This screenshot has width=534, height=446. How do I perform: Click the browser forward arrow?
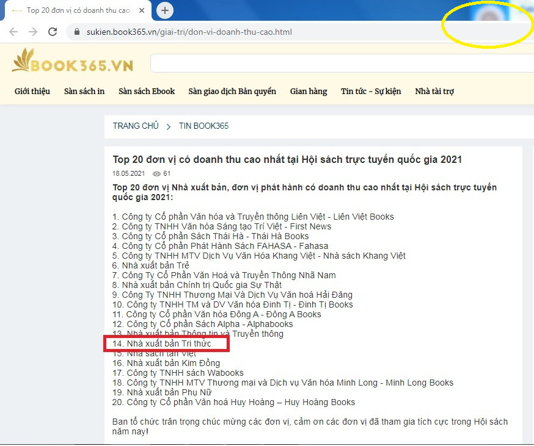click(x=33, y=32)
